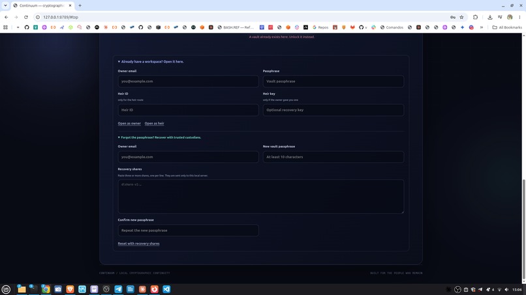
Task: Focus the Confirm new passphrase field
Action: tap(188, 231)
